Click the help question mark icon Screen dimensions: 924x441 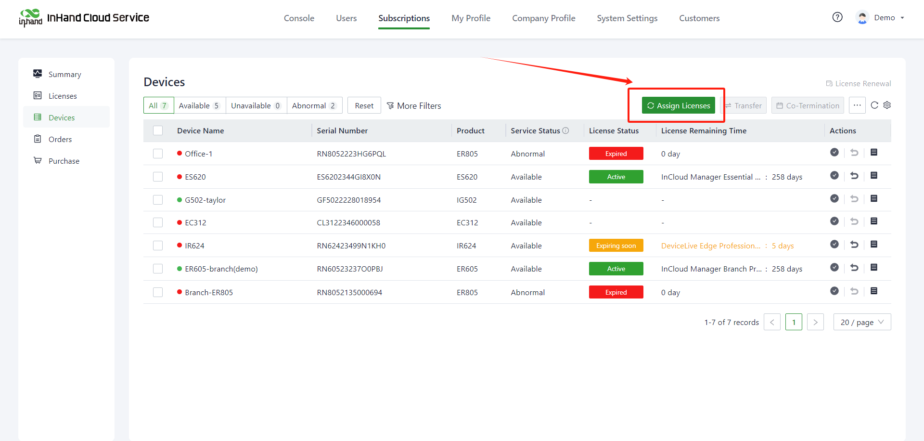click(837, 17)
